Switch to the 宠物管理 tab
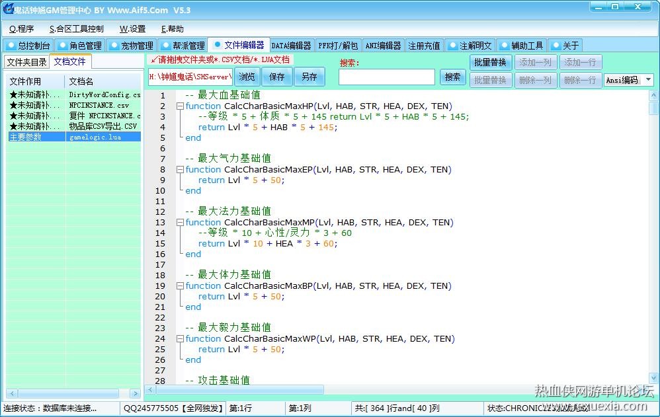Screen dimensions: 660x417 [132, 46]
